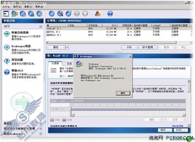Screen dimensions: 195x142
Task: Sort by the 状态 column header
Action: [x=78, y=25]
